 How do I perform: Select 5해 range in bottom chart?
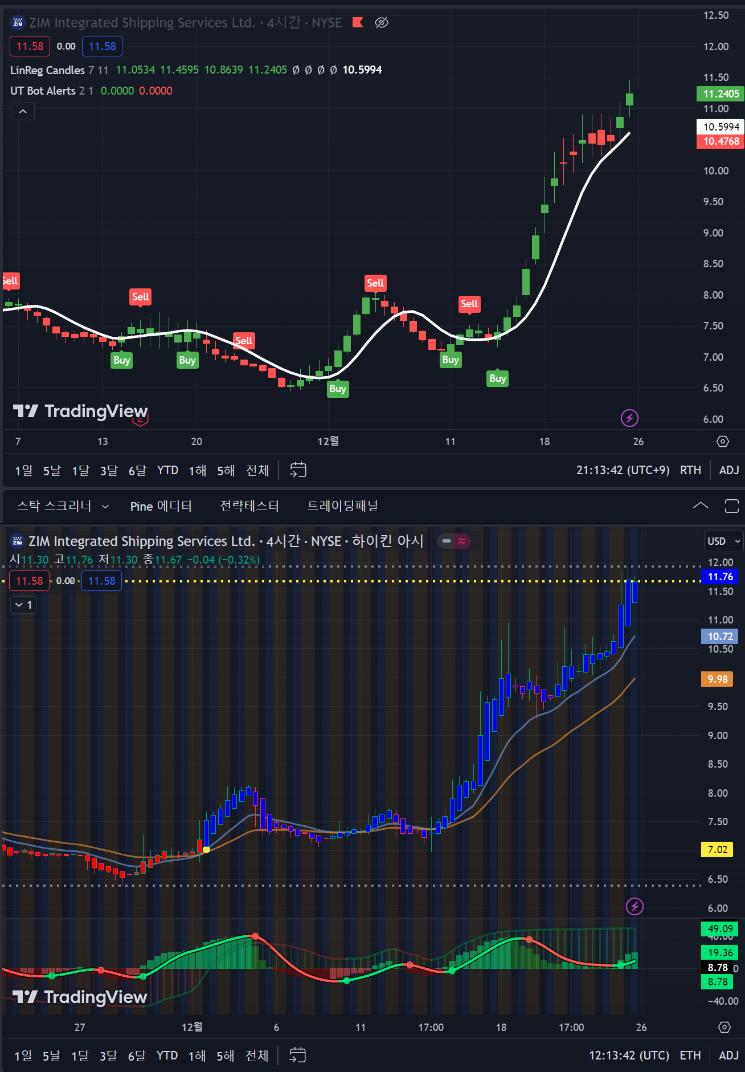tap(226, 1056)
